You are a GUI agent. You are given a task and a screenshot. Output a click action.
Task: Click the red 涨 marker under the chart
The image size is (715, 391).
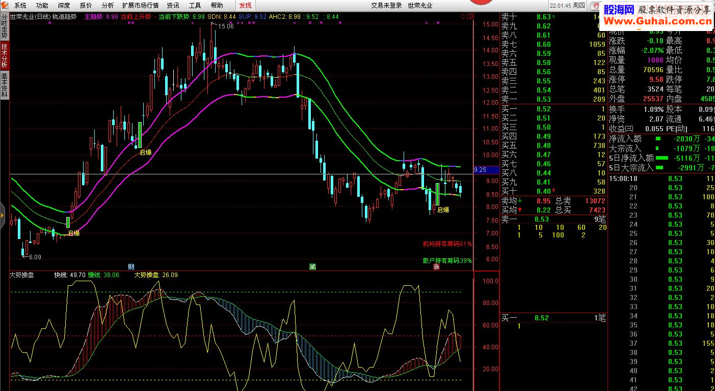436,266
